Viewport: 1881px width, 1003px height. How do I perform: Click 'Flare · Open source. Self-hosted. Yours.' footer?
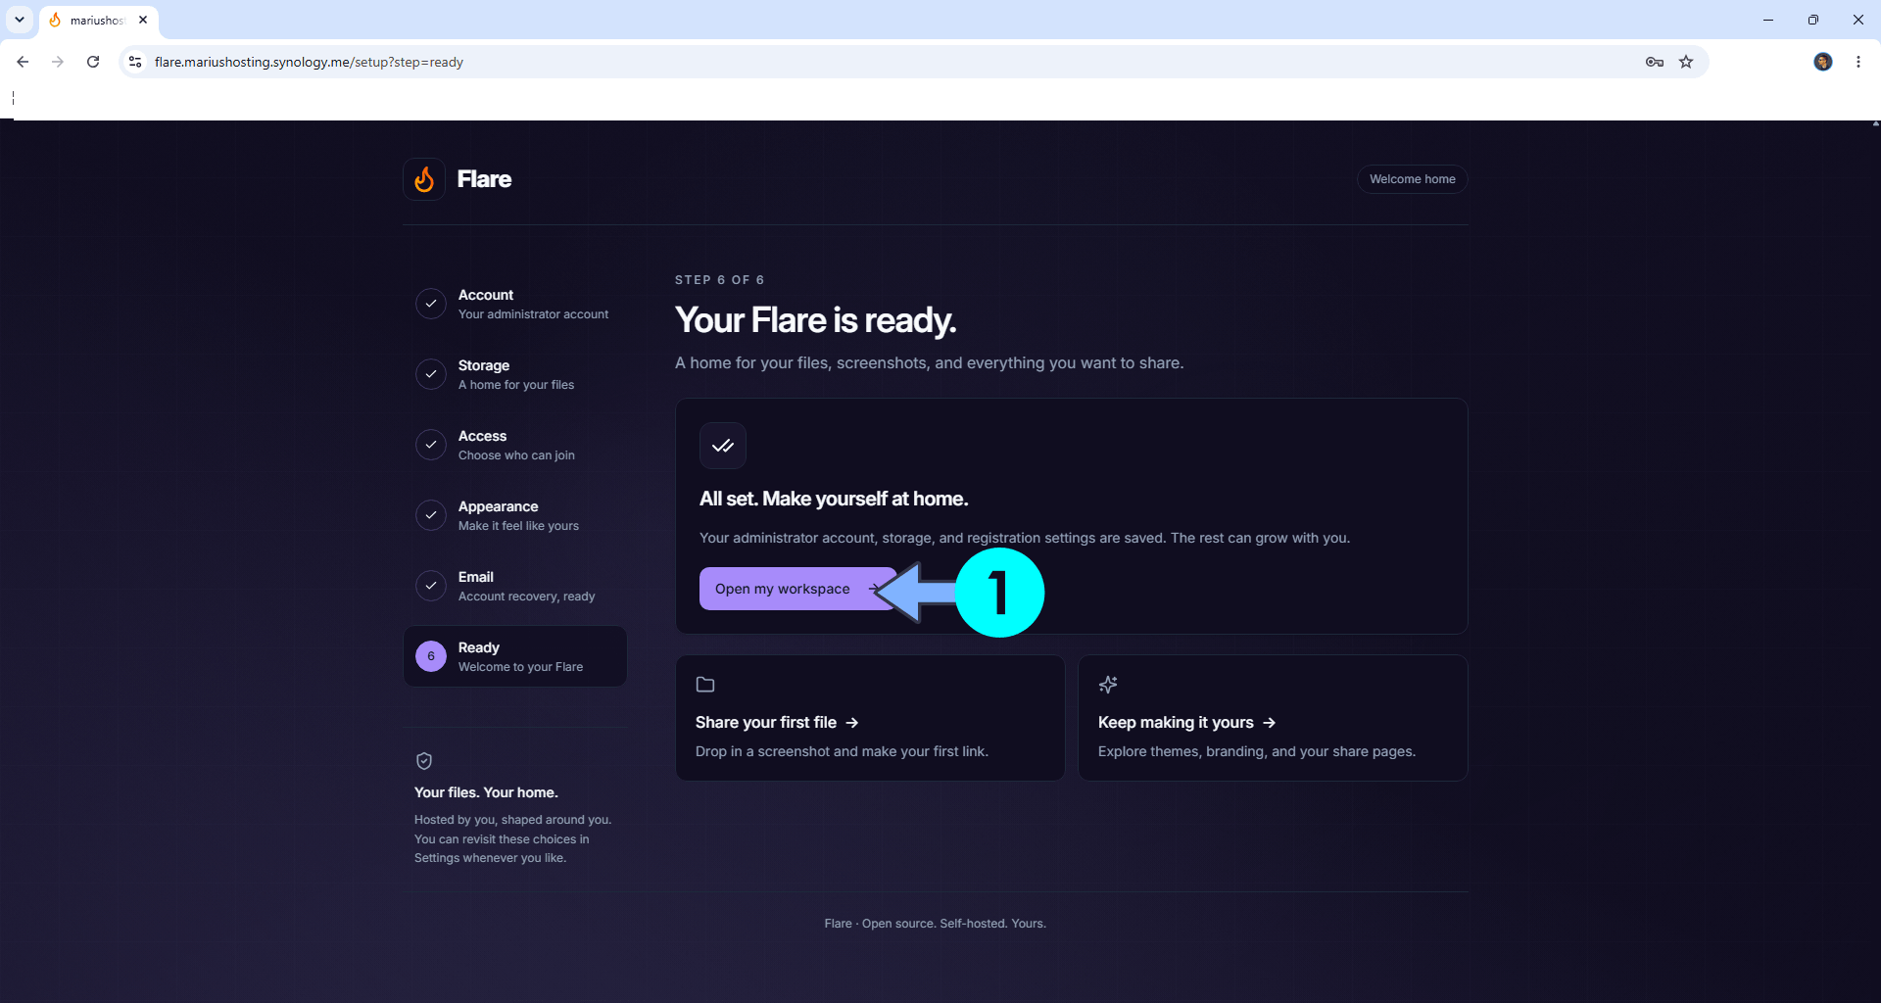click(x=936, y=924)
